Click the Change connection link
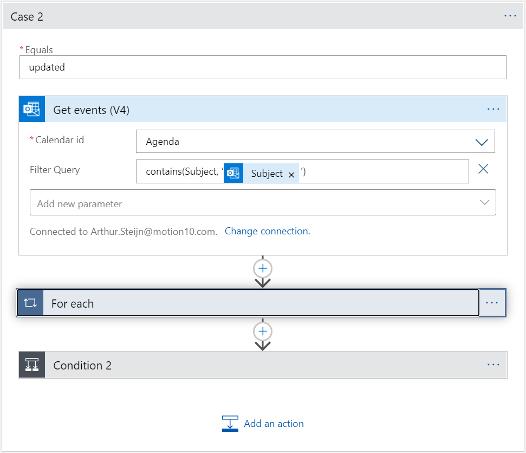The height and width of the screenshot is (453, 526). click(267, 231)
